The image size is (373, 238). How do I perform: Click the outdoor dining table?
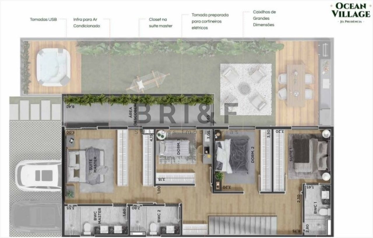(295, 85)
